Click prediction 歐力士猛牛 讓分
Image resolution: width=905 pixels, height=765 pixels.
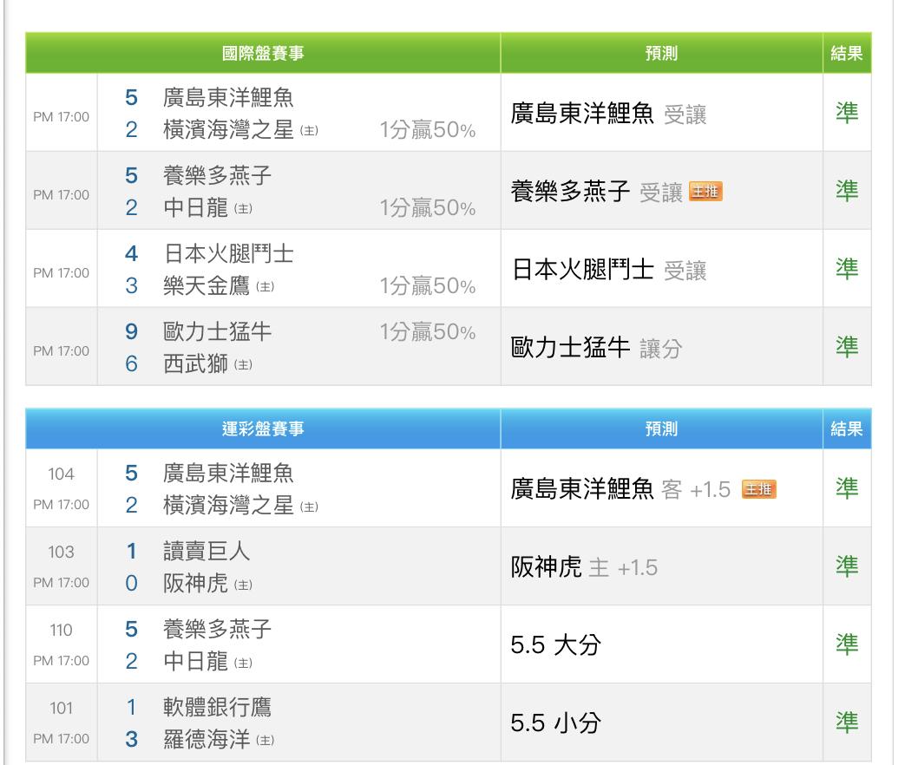596,347
